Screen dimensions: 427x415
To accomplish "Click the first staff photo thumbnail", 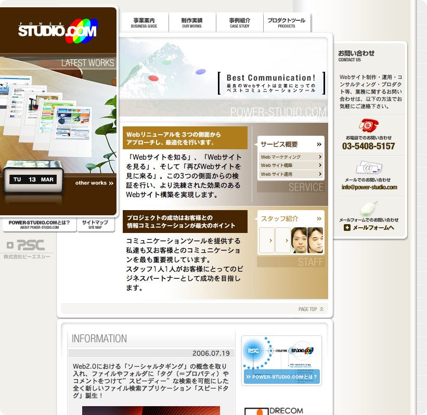I will 299,240.
